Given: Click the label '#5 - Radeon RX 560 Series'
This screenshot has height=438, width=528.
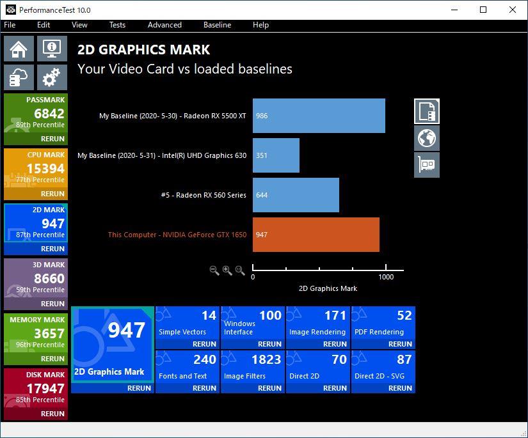Looking at the screenshot, I should tap(204, 195).
